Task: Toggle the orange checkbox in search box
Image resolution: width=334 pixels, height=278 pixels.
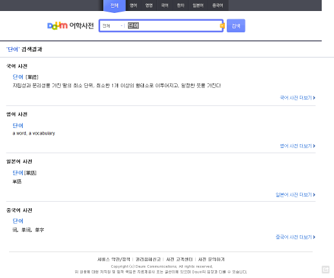Action: 222,26
